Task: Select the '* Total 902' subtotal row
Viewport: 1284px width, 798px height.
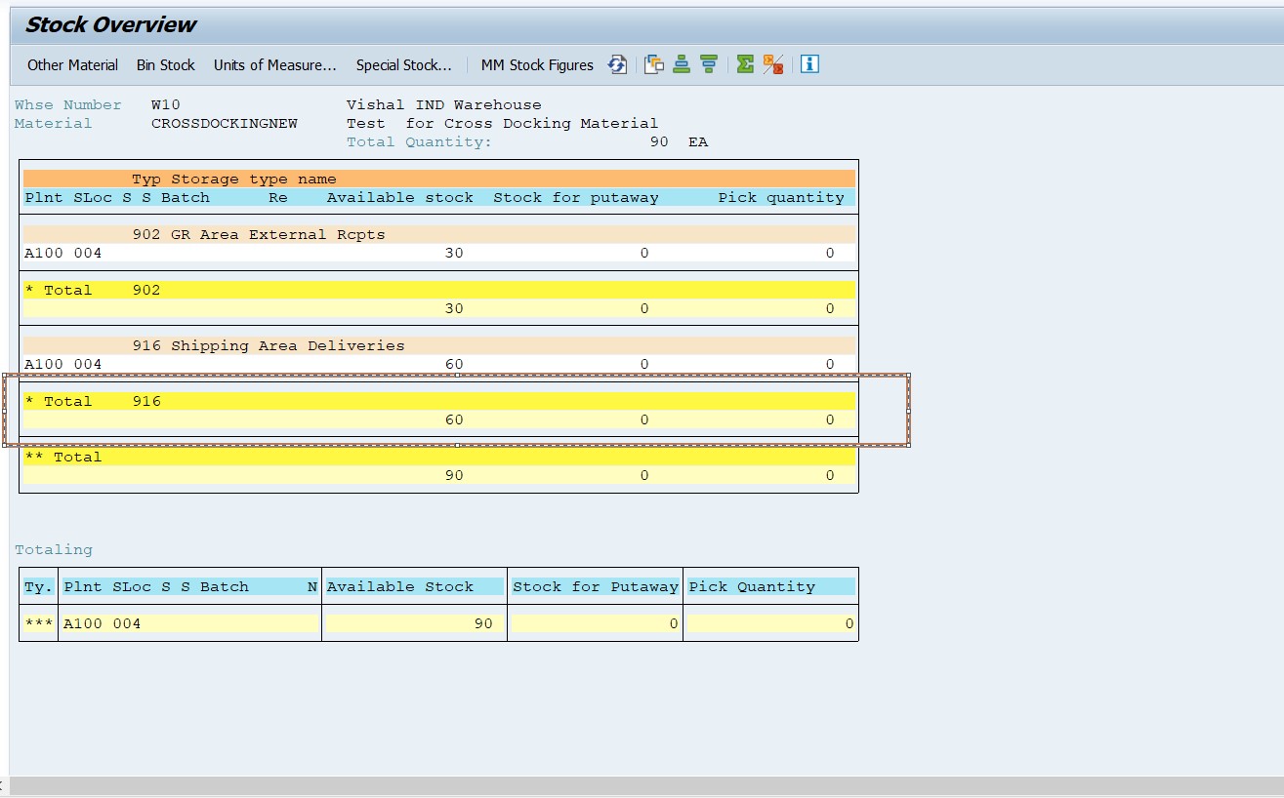Action: pos(439,291)
